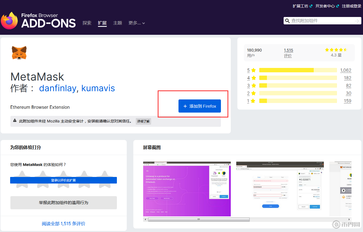The image size is (363, 232).
Task: Expand the 更多… menu
Action: coord(137,23)
